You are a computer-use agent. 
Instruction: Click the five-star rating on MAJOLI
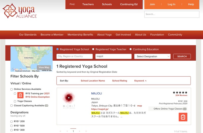(x=180, y=93)
